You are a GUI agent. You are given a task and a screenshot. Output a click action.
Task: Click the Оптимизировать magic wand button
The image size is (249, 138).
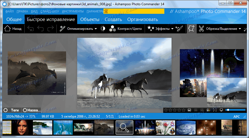pos(76,29)
